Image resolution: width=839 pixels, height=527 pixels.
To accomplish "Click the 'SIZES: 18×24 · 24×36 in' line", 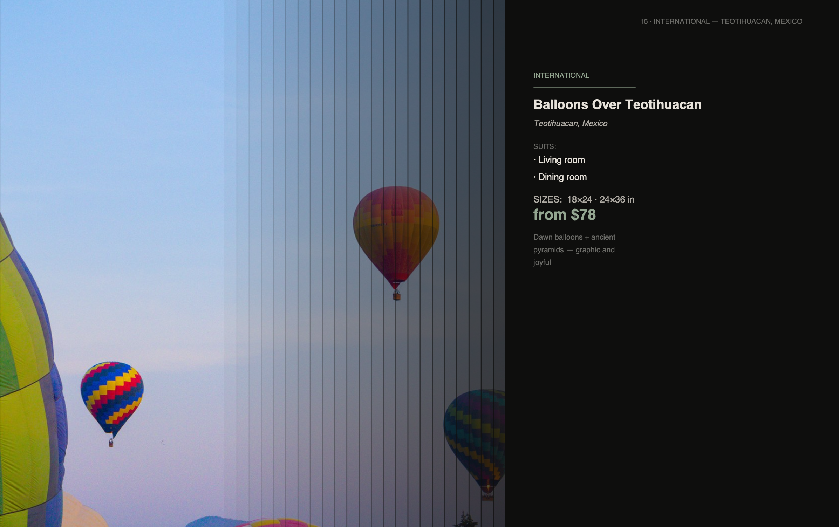I will coord(584,199).
